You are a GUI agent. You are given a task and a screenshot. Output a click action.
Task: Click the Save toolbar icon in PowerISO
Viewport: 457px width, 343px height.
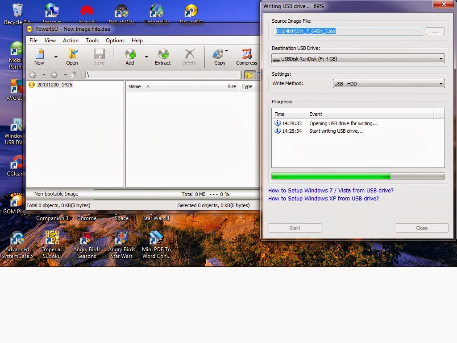click(x=99, y=57)
